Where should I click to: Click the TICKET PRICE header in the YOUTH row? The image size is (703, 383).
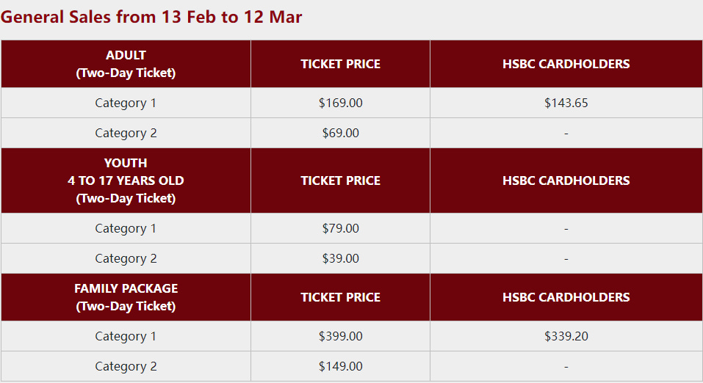[340, 180]
